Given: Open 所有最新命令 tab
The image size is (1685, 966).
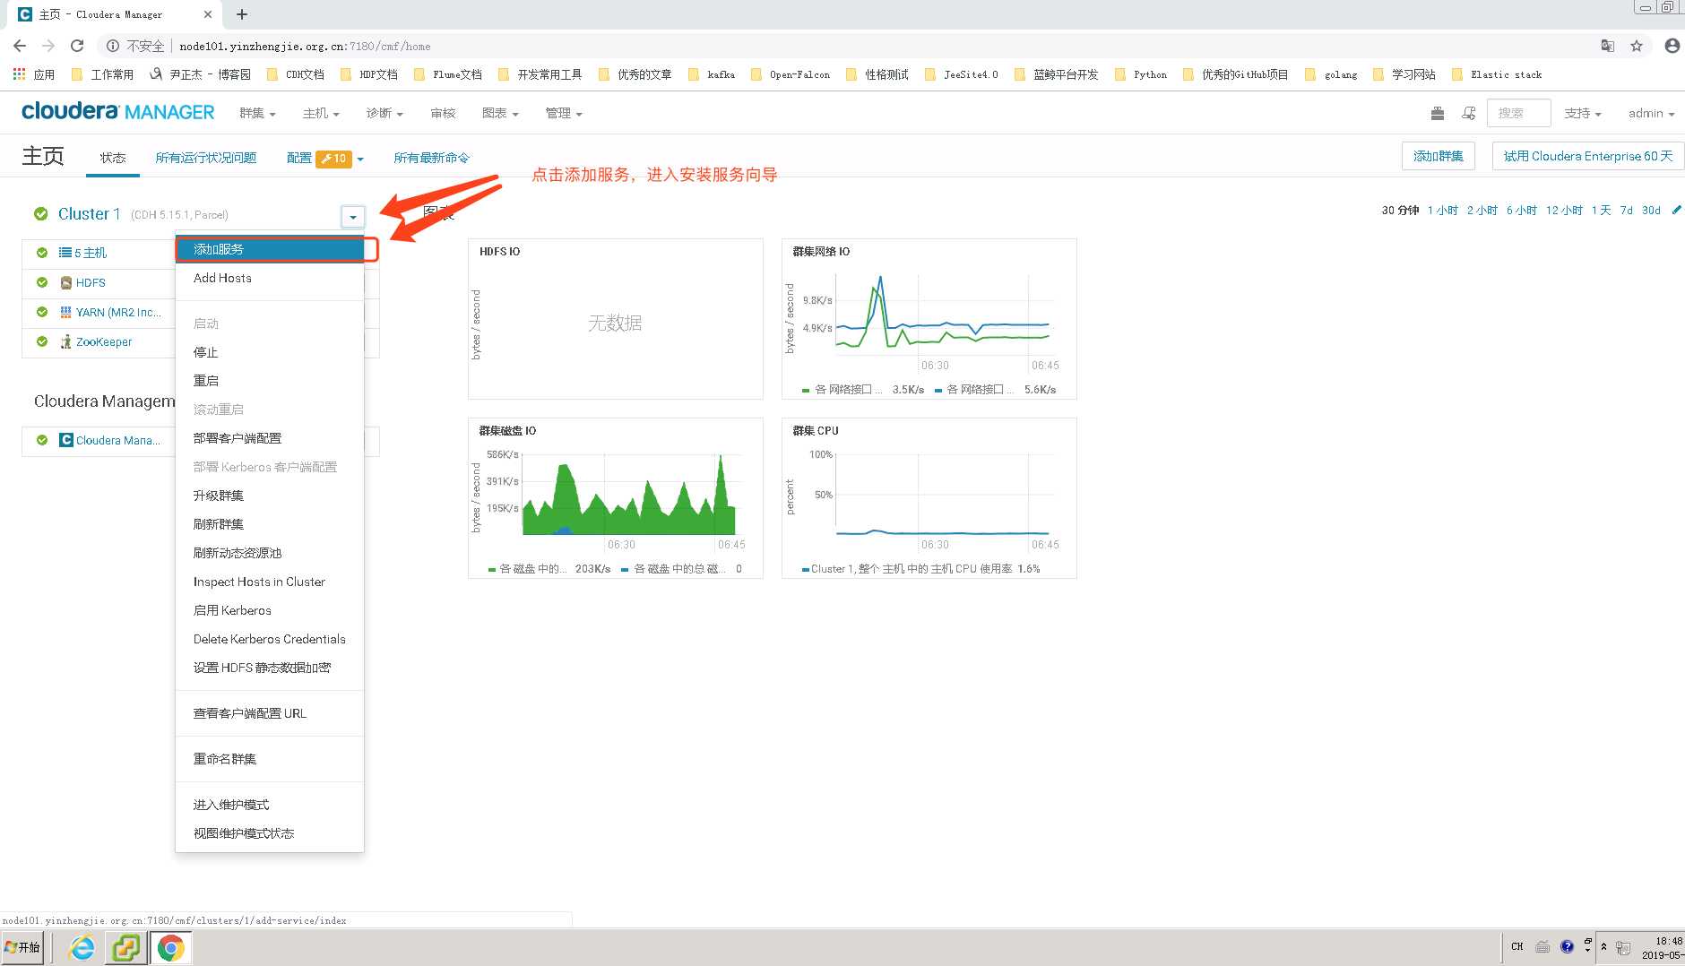Looking at the screenshot, I should pos(431,158).
